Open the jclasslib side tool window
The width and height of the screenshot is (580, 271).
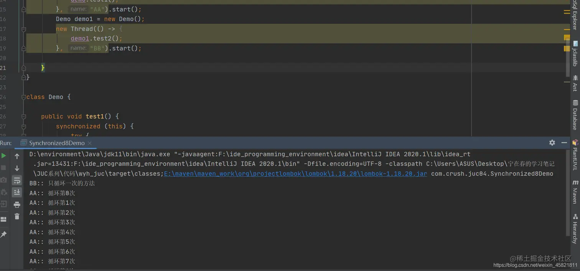coord(575,54)
